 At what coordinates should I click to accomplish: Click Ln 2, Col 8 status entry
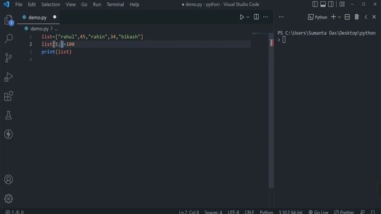tap(189, 212)
